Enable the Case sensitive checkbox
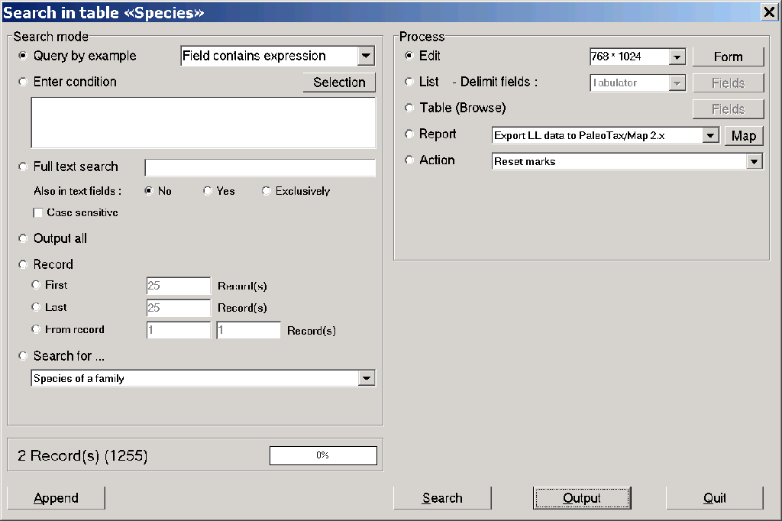This screenshot has height=521, width=782. [38, 213]
